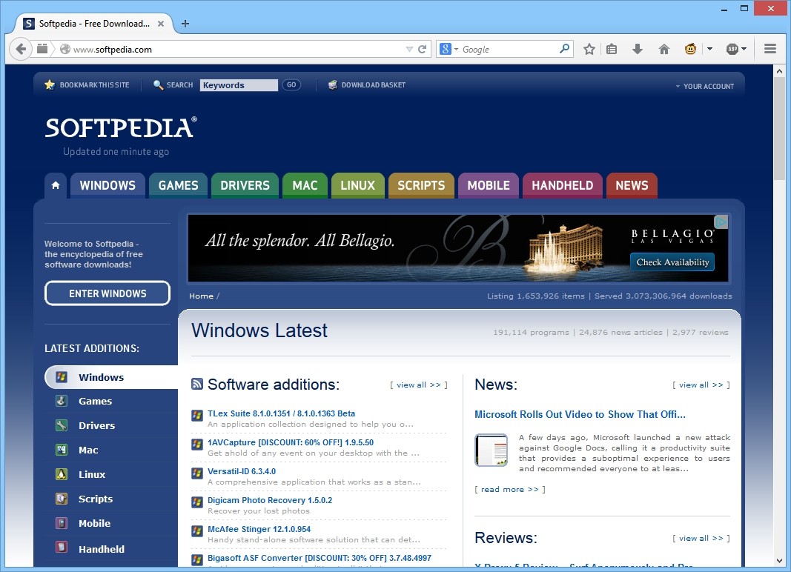Open the WINDOWS category tab
Image resolution: width=791 pixels, height=572 pixels.
pos(107,185)
